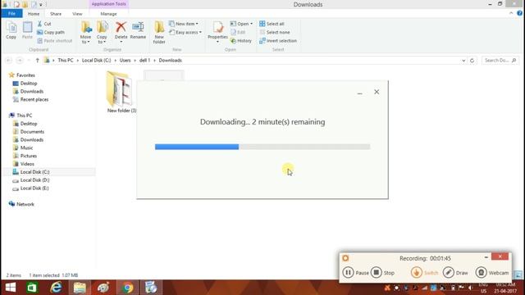Pause the screen recording
The image size is (525, 295).
[x=355, y=273]
